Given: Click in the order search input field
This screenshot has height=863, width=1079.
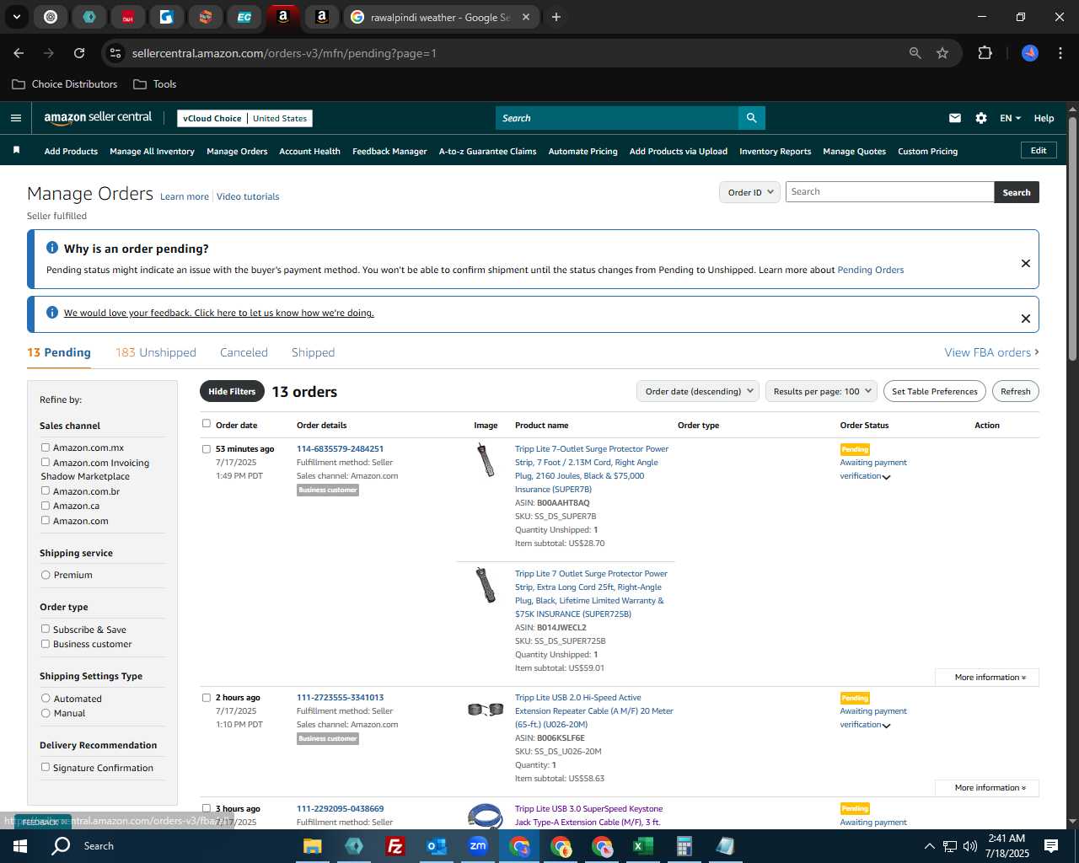Looking at the screenshot, I should pos(889,192).
